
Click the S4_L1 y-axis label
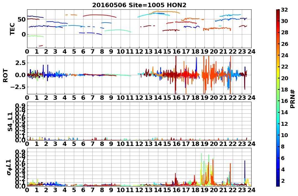click(x=10, y=122)
